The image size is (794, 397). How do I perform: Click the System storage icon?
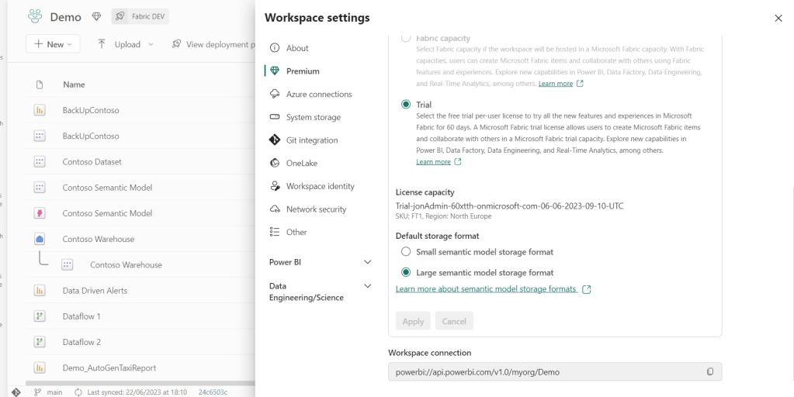[x=274, y=117]
